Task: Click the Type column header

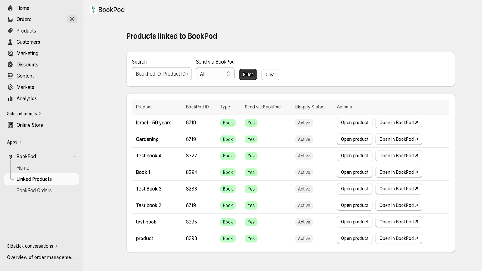Action: [225, 107]
